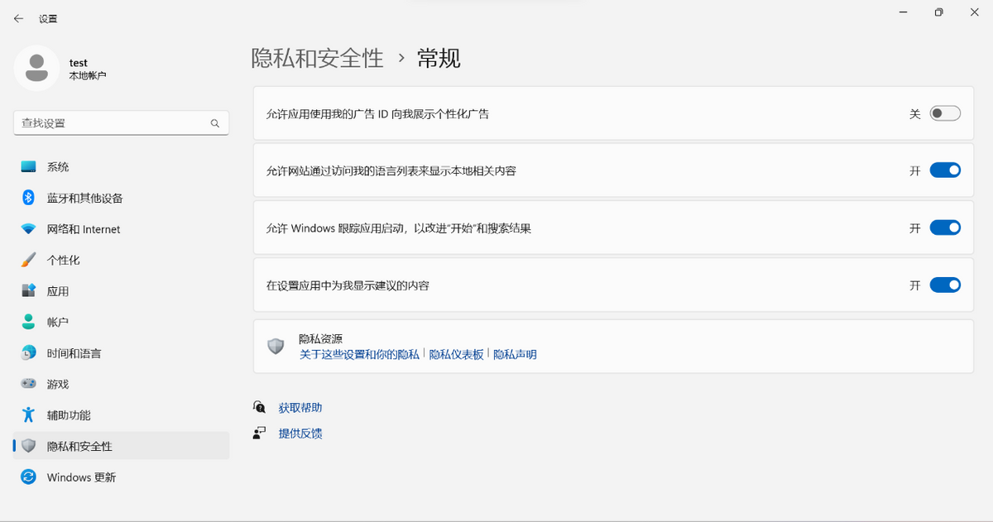Open the 隐私仪表板 link
This screenshot has width=993, height=522.
[x=456, y=354]
